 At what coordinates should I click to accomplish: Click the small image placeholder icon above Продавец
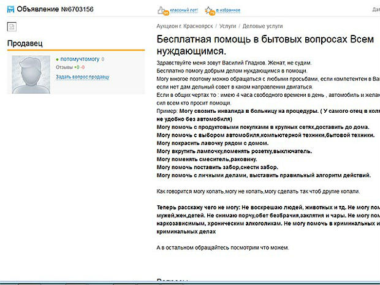pyautogui.click(x=11, y=26)
